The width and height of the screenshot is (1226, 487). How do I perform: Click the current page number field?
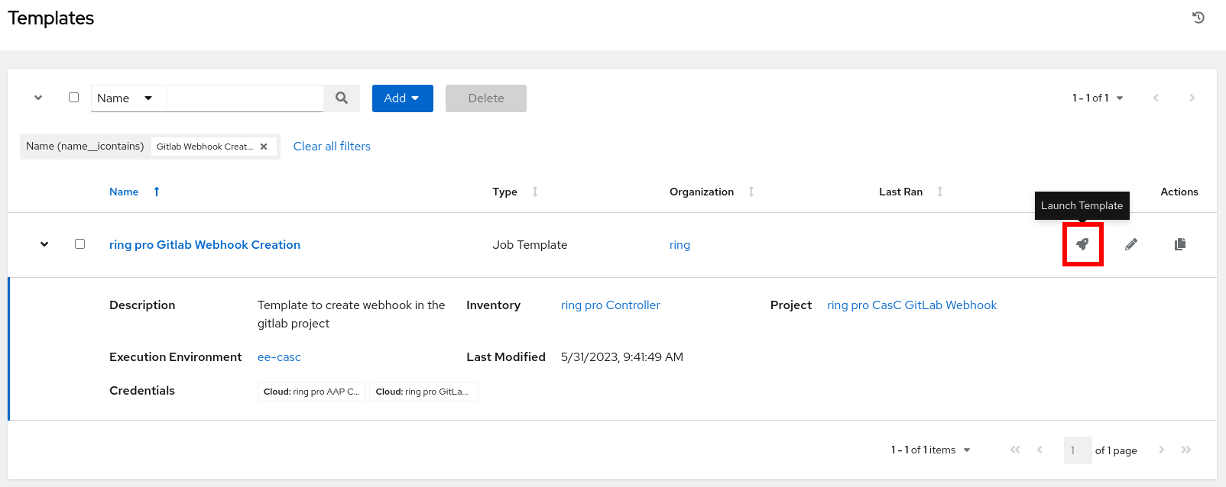point(1078,450)
